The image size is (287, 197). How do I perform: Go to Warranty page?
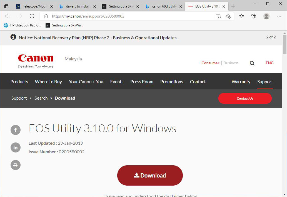[241, 82]
